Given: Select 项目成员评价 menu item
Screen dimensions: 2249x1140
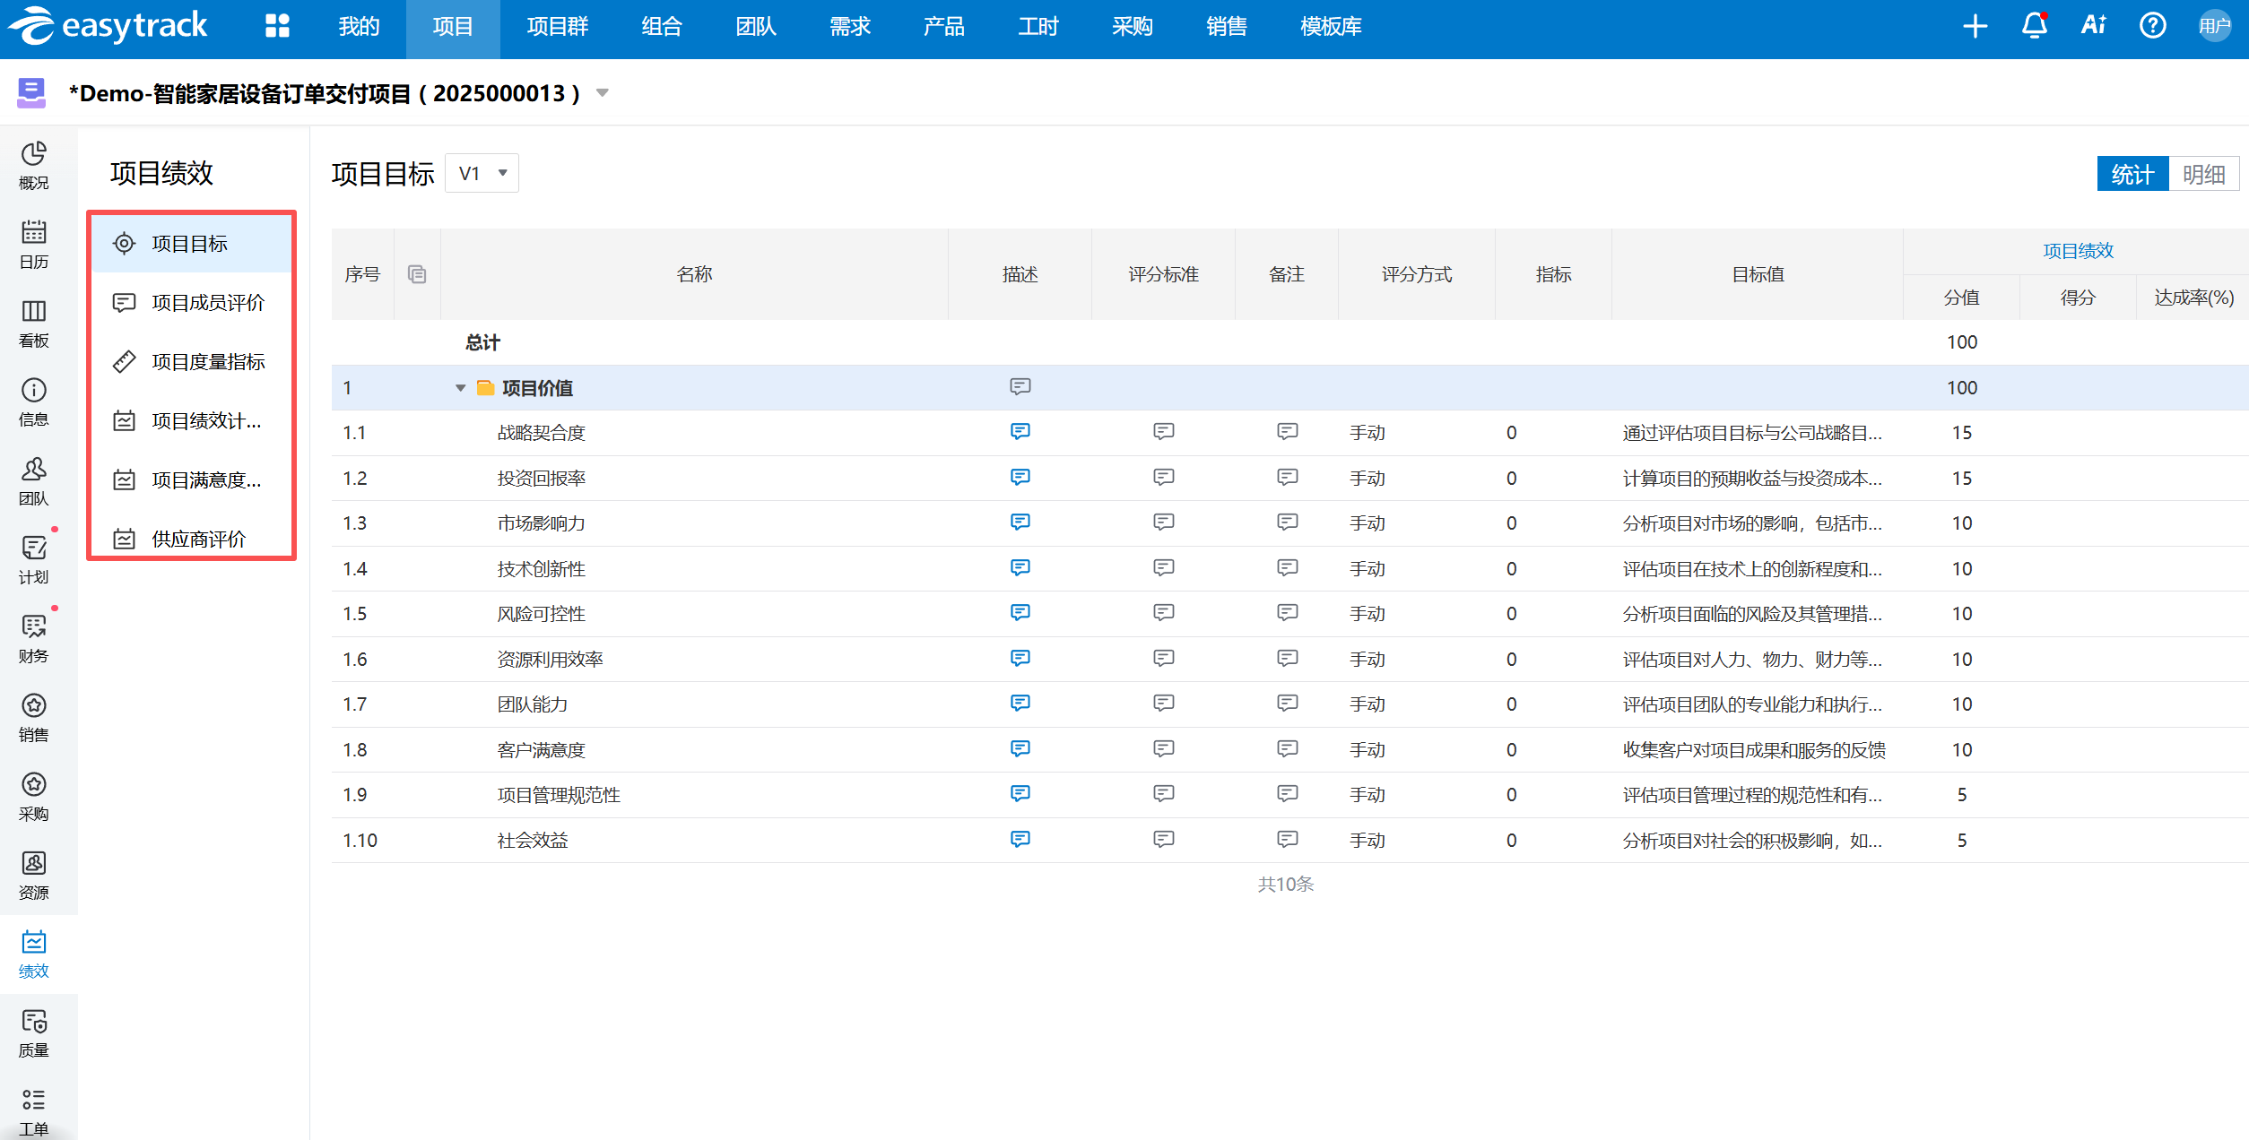Looking at the screenshot, I should coord(192,302).
